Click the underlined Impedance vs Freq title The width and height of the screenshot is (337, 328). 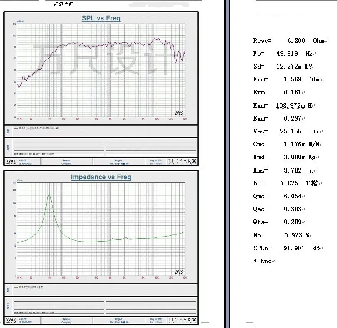tap(101, 177)
